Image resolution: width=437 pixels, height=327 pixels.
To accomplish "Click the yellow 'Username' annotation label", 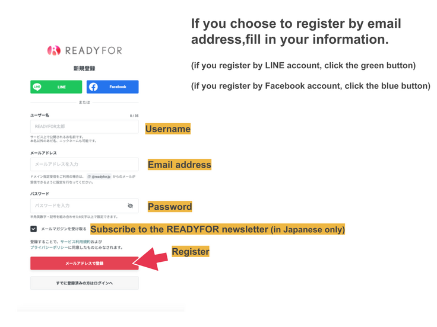I will 168,129.
